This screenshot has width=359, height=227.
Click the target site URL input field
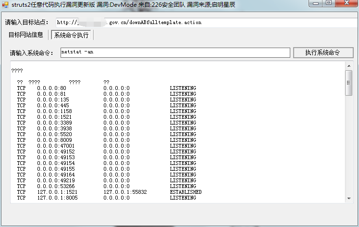207,23
